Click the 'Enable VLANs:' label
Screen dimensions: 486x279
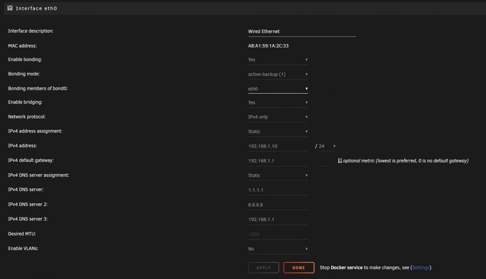point(23,248)
